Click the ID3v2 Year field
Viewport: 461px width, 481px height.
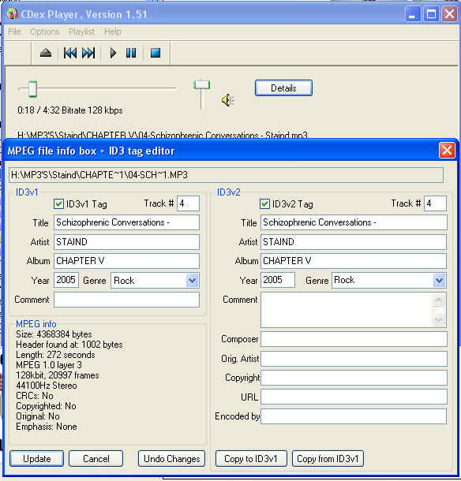pyautogui.click(x=278, y=280)
